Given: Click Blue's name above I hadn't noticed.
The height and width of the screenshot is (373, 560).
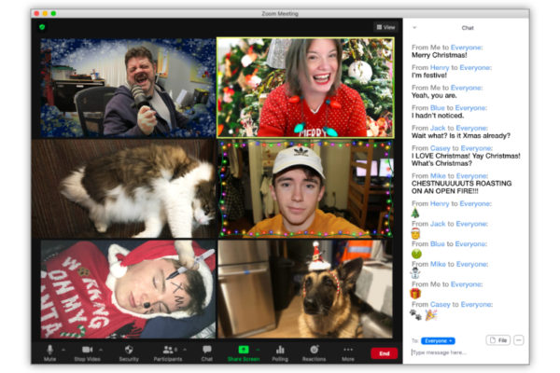Looking at the screenshot, I should tap(438, 108).
